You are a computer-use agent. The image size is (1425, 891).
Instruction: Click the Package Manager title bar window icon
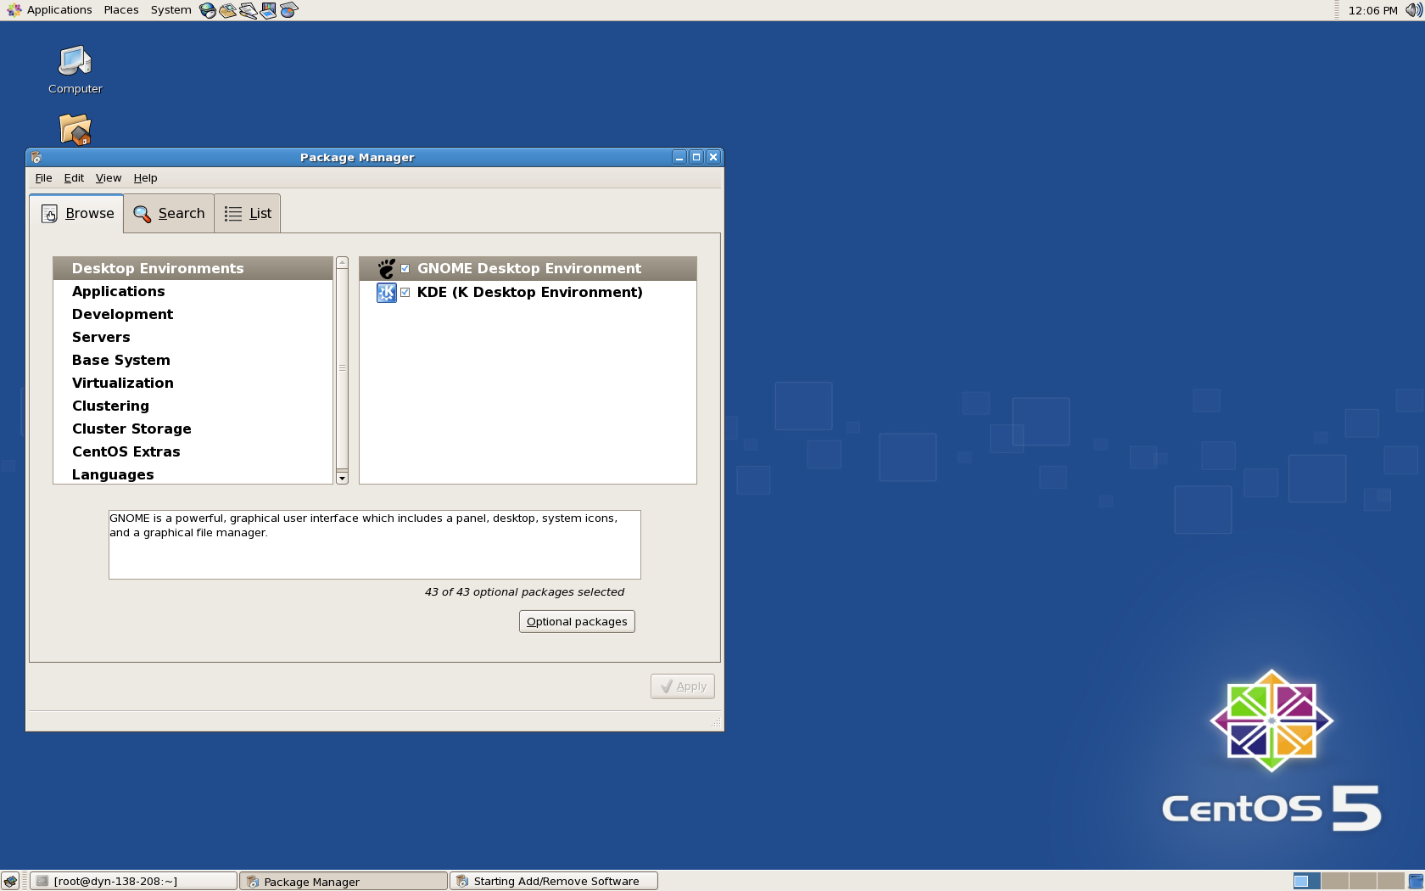(x=36, y=157)
